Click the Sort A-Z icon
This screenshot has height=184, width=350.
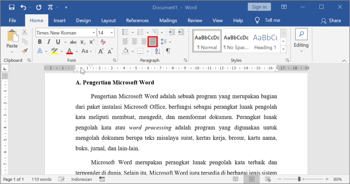click(x=157, y=51)
